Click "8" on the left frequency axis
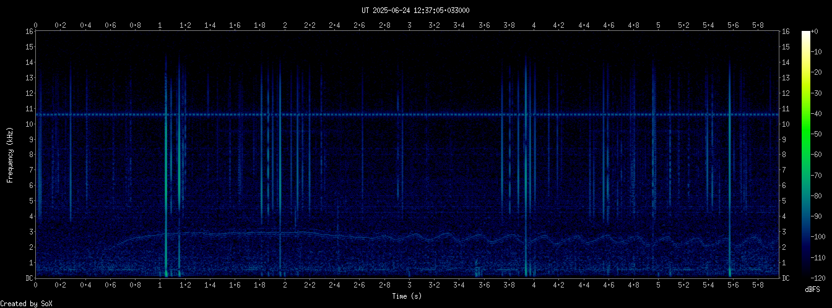The image size is (832, 308). tap(31, 155)
